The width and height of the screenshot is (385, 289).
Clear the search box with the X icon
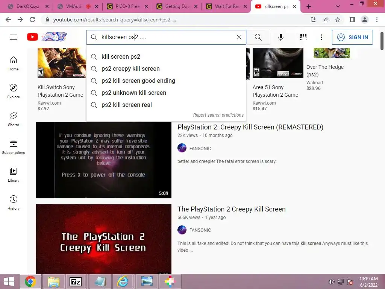tap(239, 37)
